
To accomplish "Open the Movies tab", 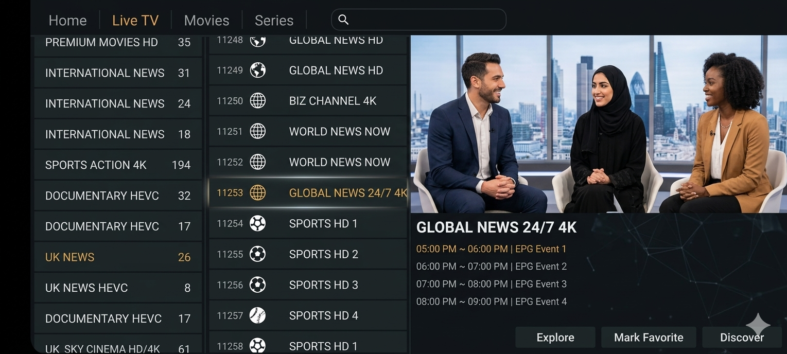I will (206, 21).
